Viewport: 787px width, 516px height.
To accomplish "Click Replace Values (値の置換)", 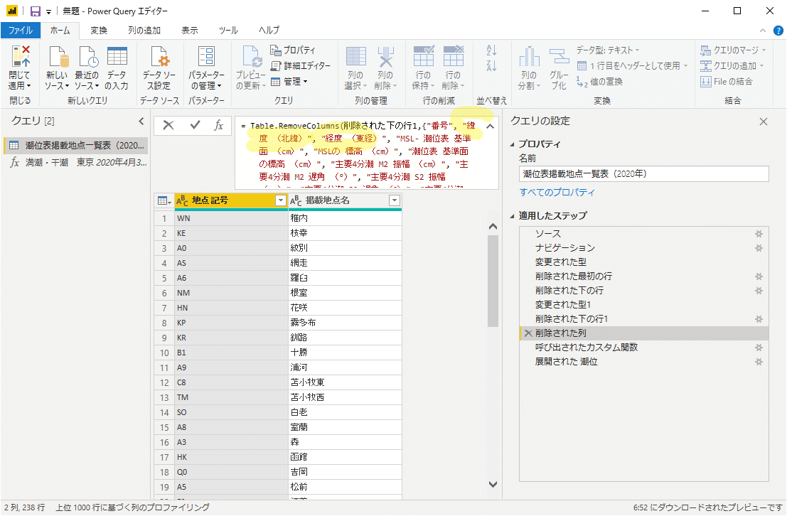I will 600,81.
